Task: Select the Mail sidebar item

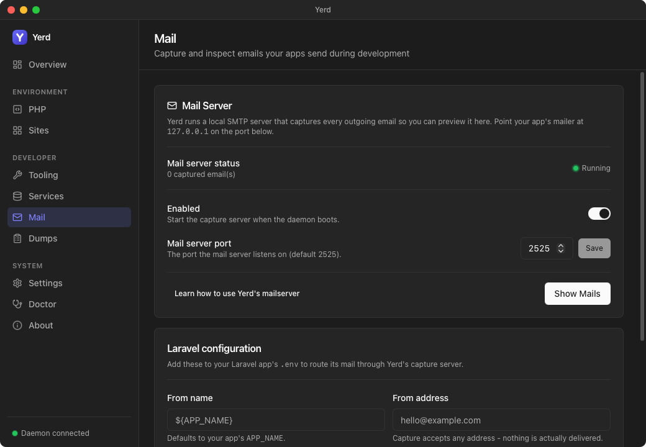Action: [69, 217]
